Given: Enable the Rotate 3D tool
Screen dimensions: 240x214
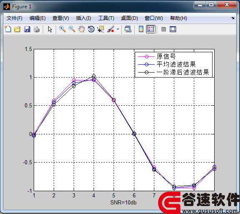Looking at the screenshot, I should (x=91, y=29).
